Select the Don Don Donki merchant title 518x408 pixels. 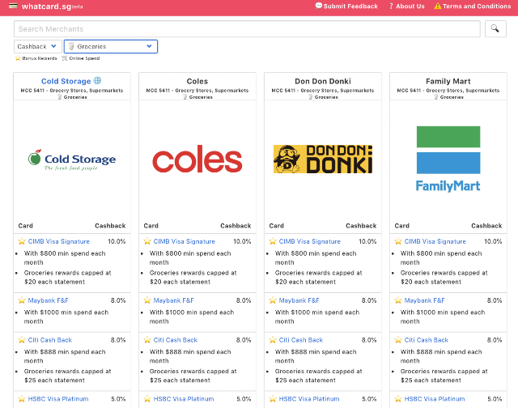click(x=323, y=81)
